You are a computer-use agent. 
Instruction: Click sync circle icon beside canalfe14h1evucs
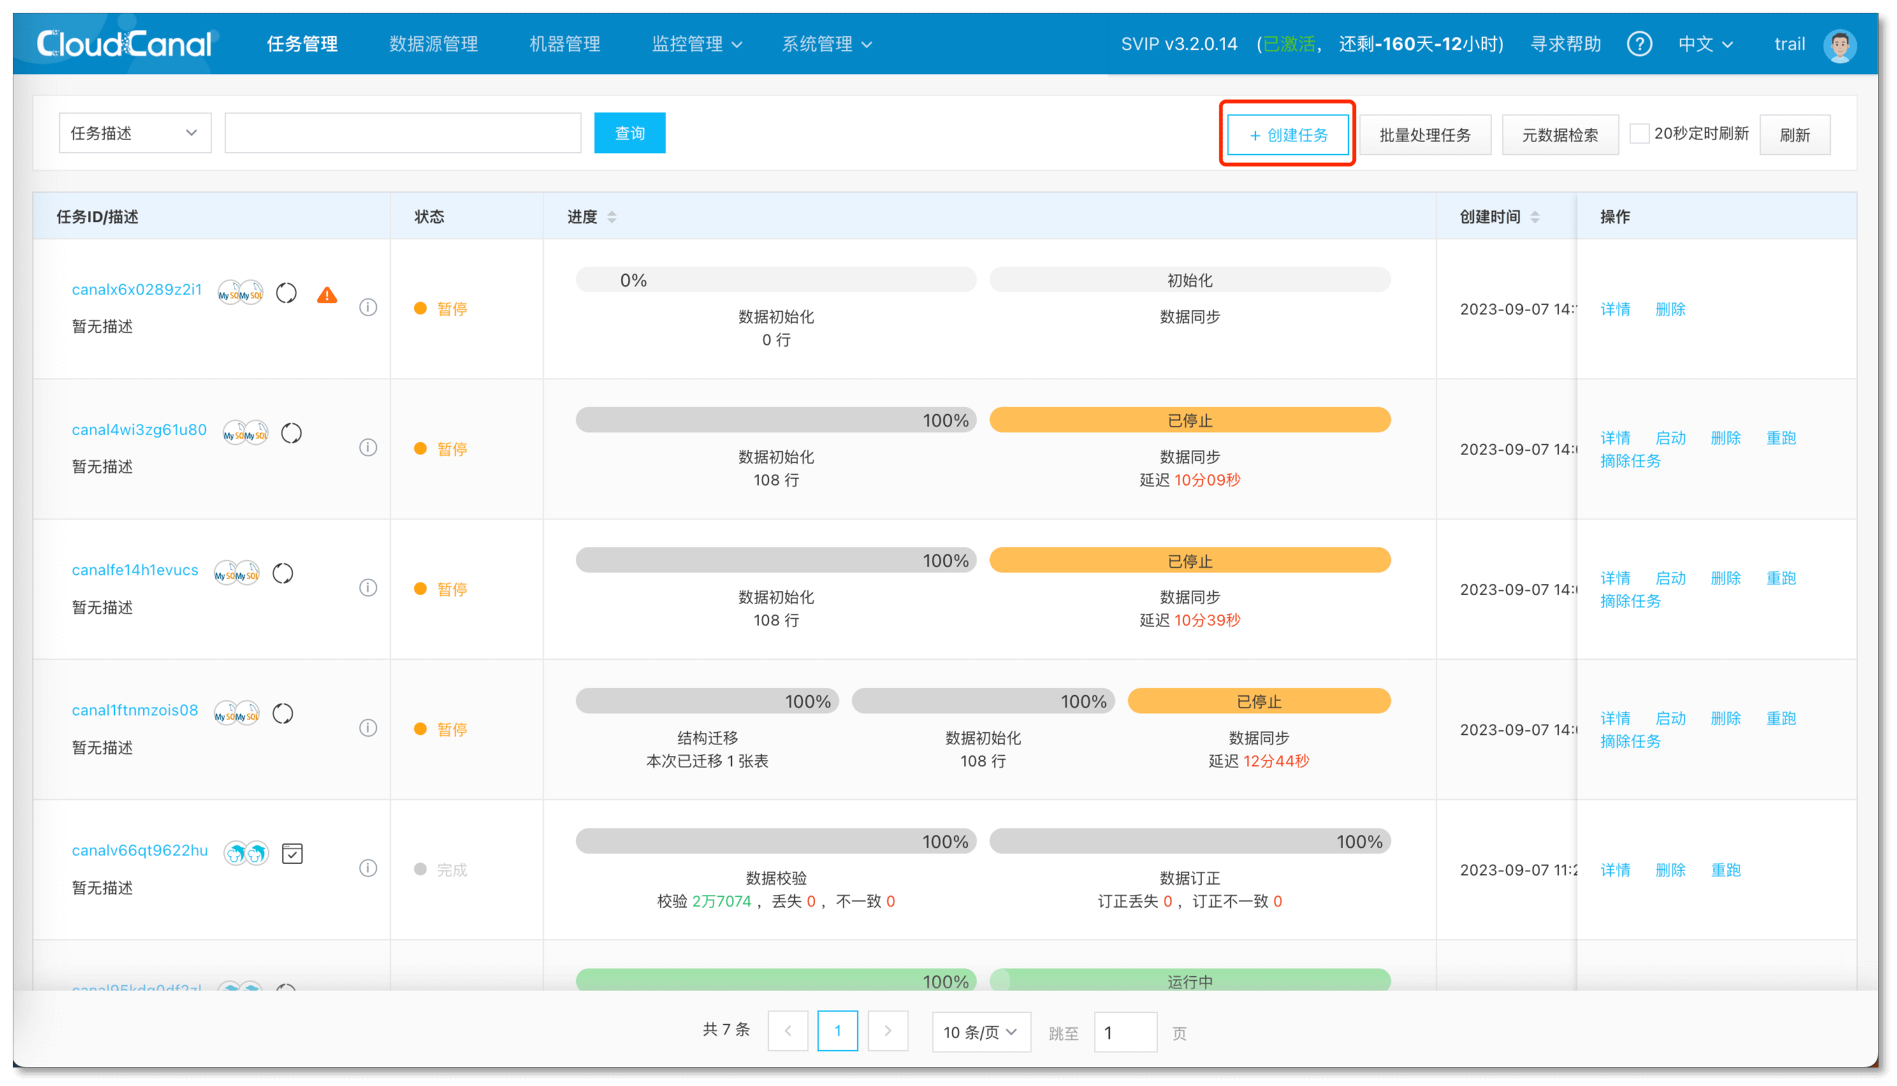tap(283, 573)
